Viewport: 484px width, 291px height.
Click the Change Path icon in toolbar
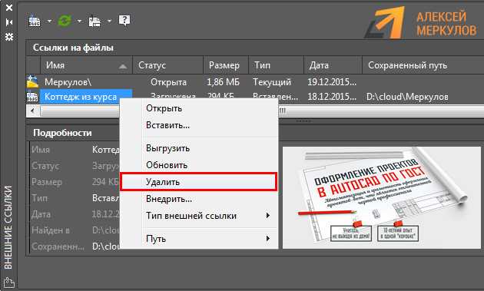click(x=94, y=21)
